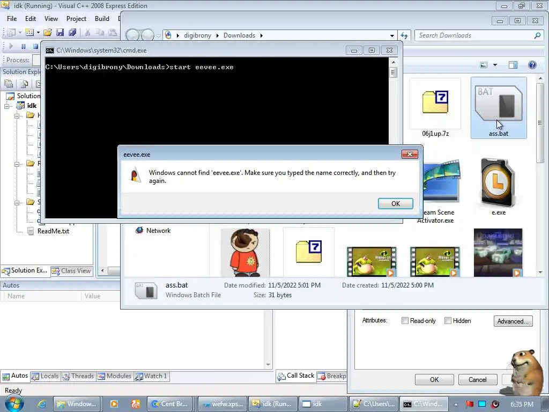Click the Explorer help icon
This screenshot has height=412, width=549.
click(x=532, y=65)
